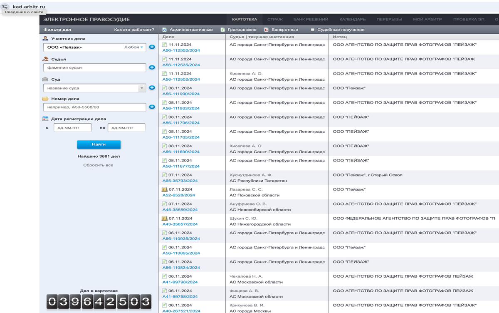The width and height of the screenshot is (499, 313).
Task: Click case type icon for A56-112552/2024
Action: [x=165, y=45]
